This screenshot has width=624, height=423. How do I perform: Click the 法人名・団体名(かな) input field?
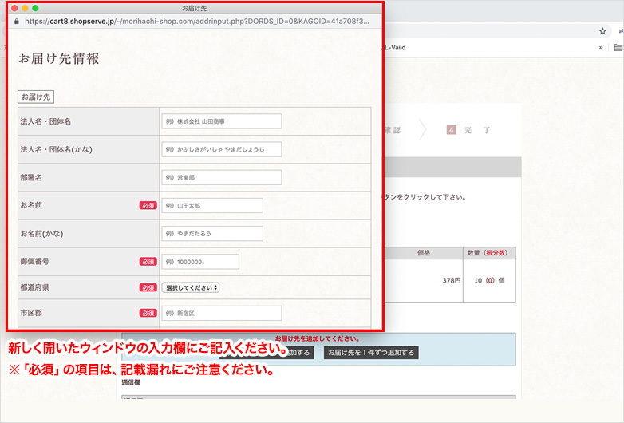coord(222,149)
